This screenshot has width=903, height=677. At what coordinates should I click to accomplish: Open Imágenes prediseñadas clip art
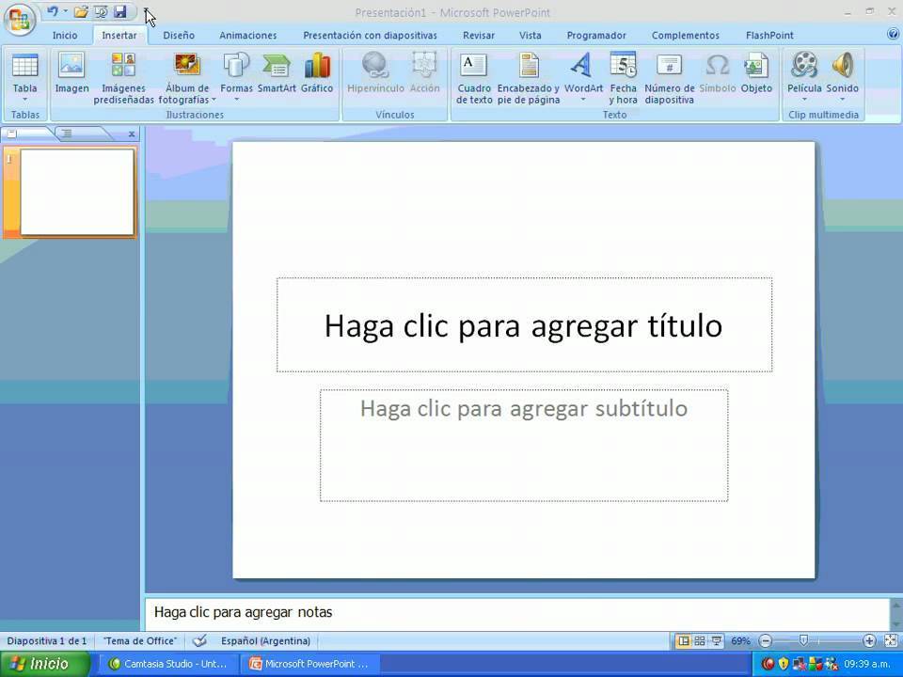point(123,68)
